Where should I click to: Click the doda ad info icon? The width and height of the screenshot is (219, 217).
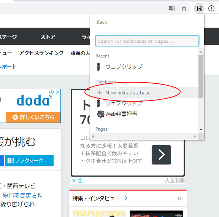(52, 92)
